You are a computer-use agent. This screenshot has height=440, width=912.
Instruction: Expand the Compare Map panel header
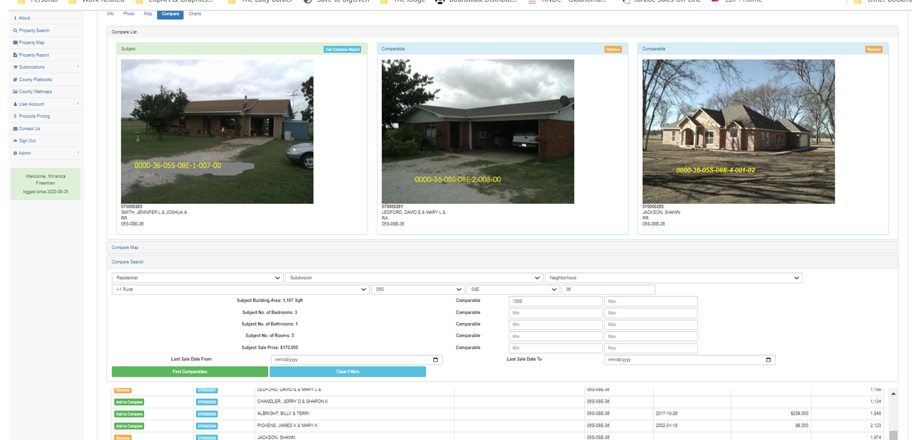click(502, 248)
